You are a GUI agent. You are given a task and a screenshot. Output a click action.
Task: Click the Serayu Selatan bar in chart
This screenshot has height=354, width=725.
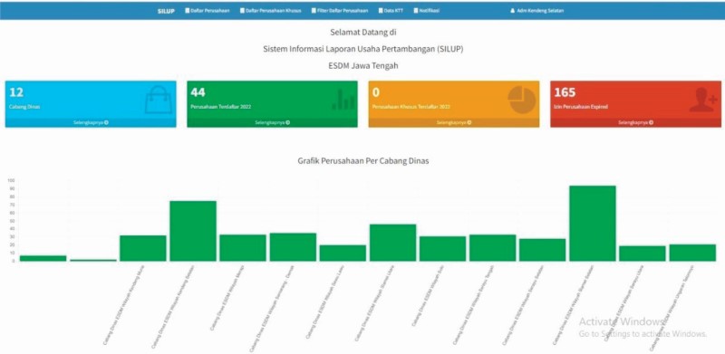(x=542, y=250)
